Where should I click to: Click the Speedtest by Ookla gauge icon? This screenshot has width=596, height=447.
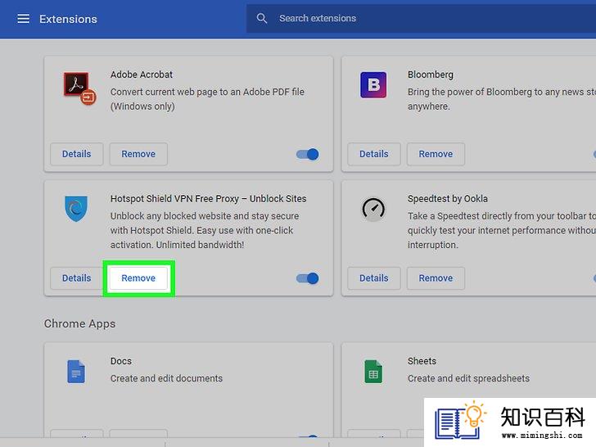[373, 209]
